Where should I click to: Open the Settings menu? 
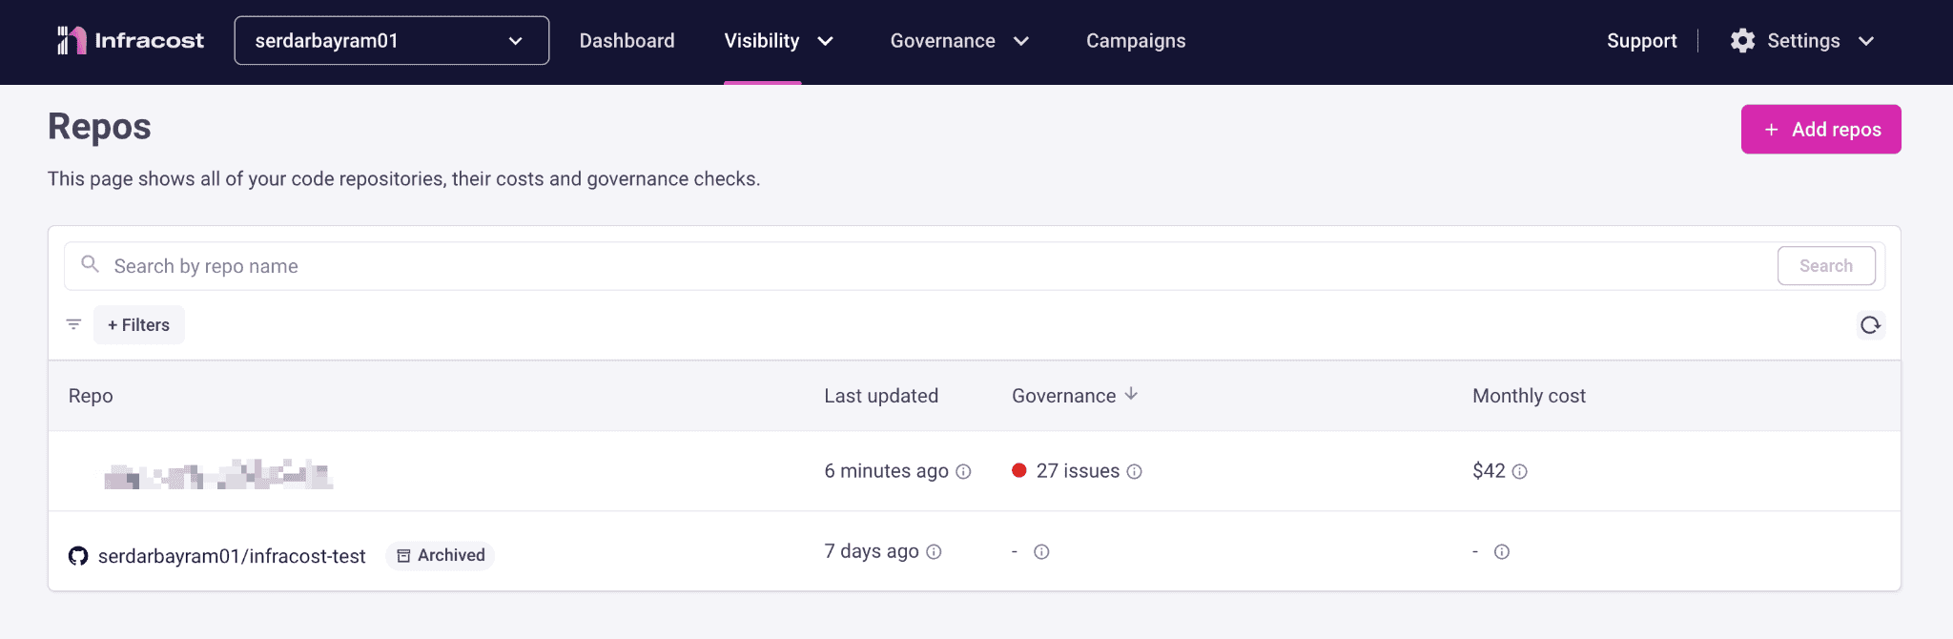coord(1803,41)
